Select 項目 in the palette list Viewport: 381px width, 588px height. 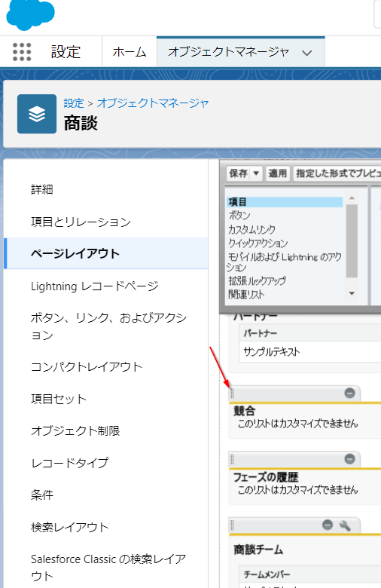point(285,202)
